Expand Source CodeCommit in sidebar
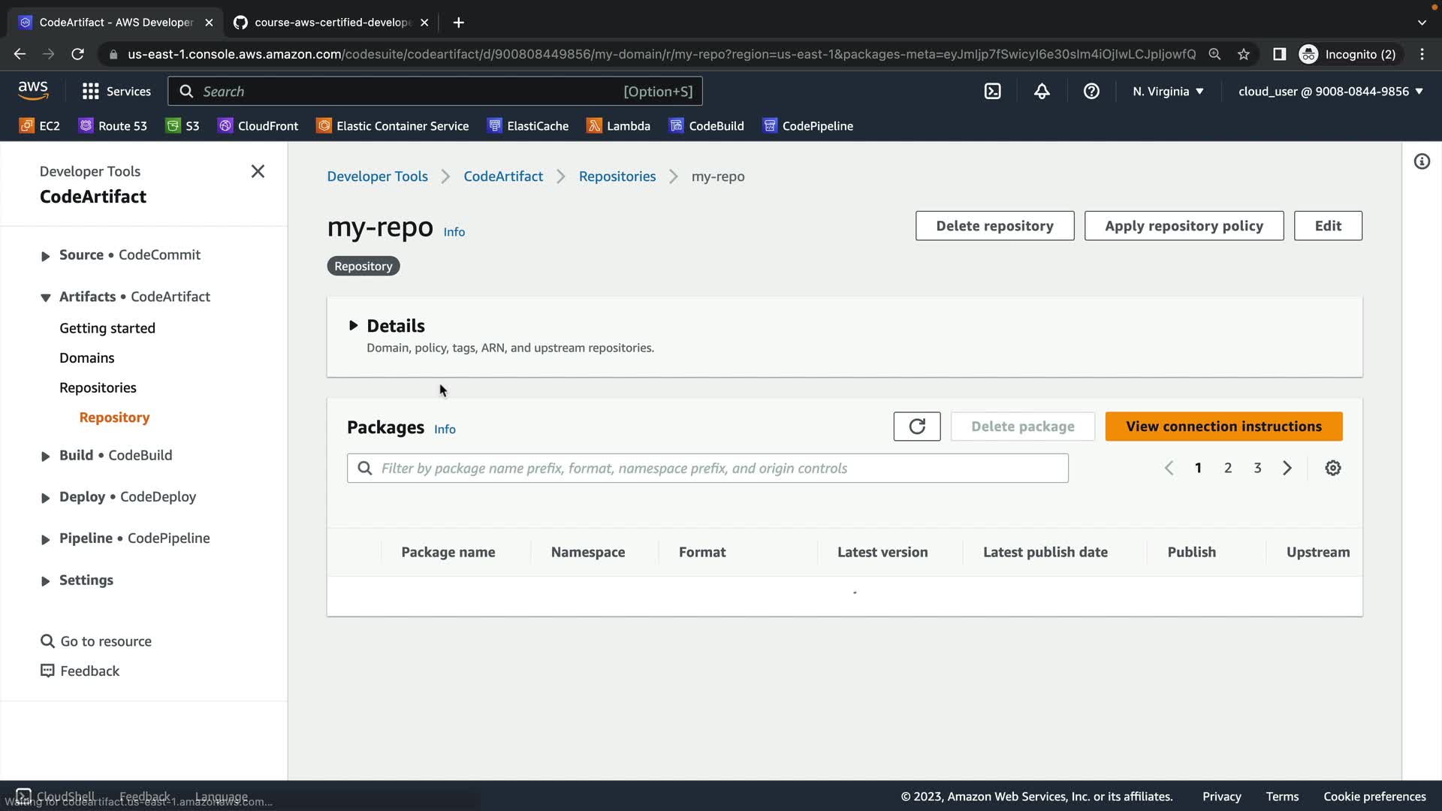 point(45,256)
